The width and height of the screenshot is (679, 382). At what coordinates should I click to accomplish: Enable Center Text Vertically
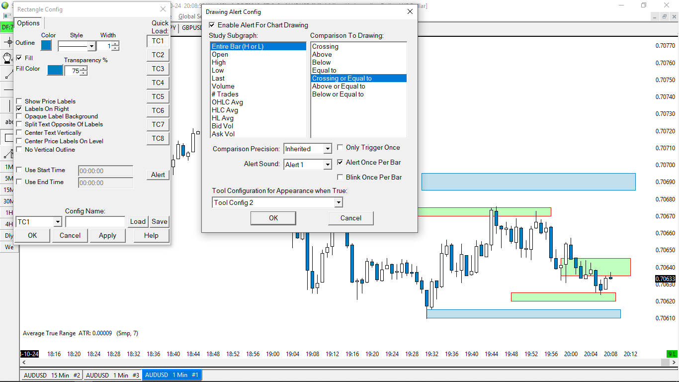19,133
